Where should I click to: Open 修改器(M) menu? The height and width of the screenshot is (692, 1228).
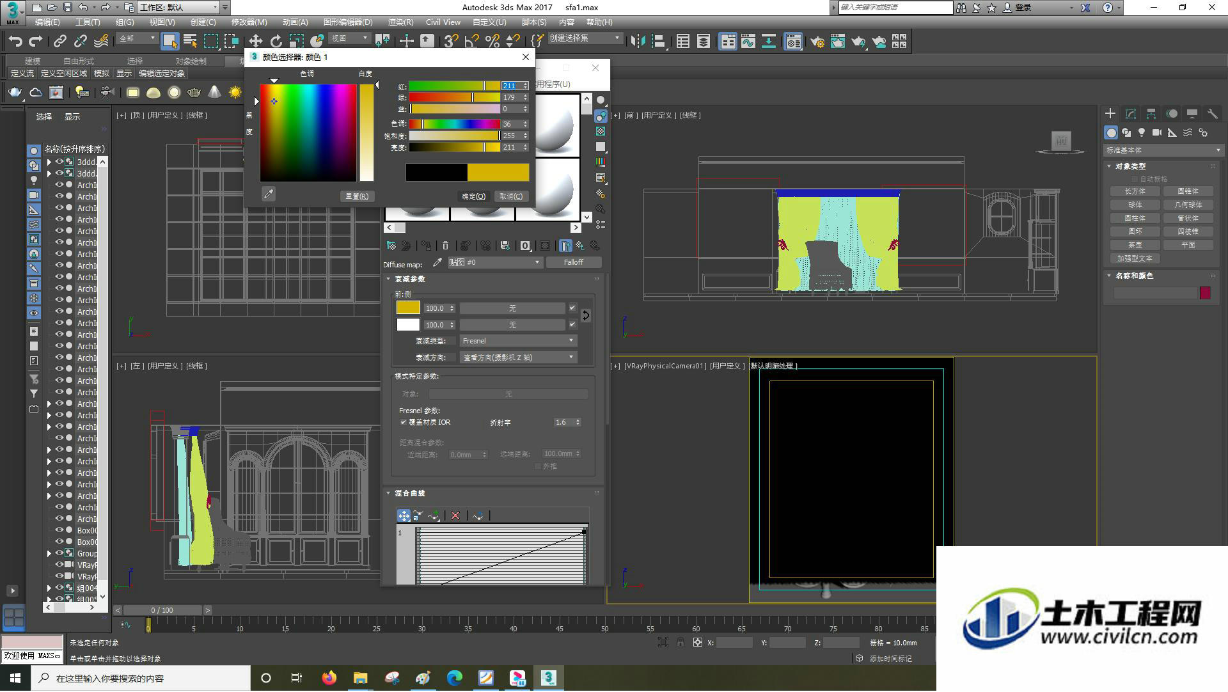click(x=249, y=22)
